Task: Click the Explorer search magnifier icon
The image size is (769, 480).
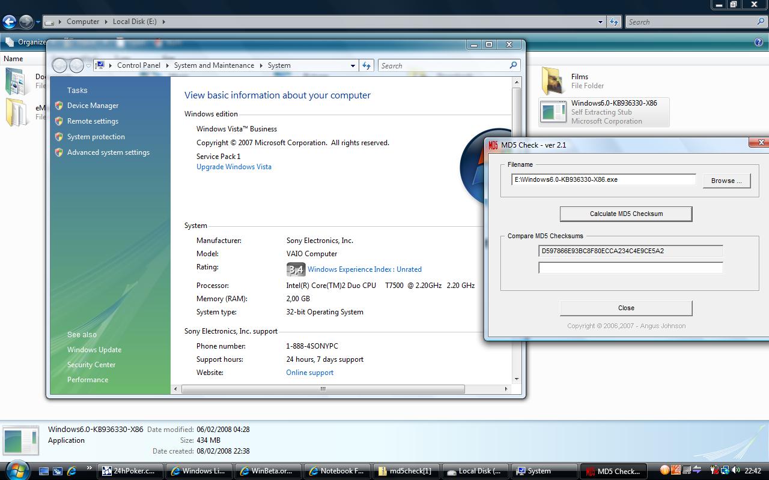Action: [x=761, y=22]
